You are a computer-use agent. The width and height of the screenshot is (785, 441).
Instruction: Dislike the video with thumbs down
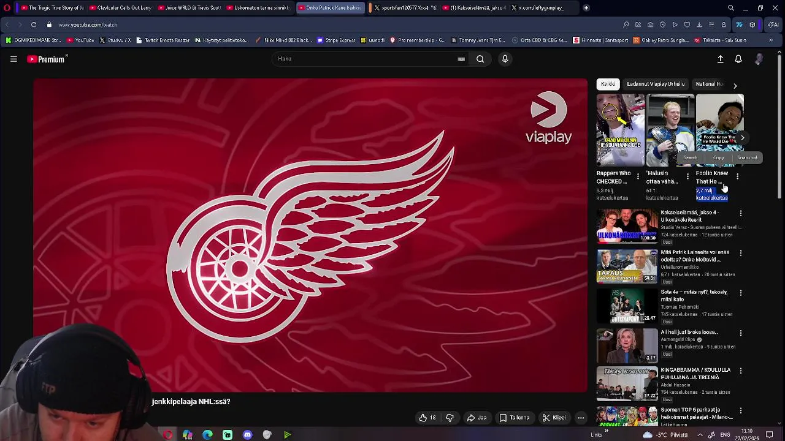point(450,418)
